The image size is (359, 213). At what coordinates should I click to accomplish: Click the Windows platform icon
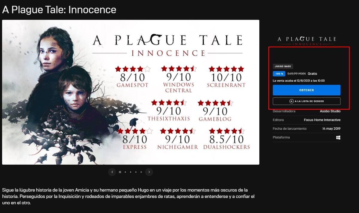[338, 137]
